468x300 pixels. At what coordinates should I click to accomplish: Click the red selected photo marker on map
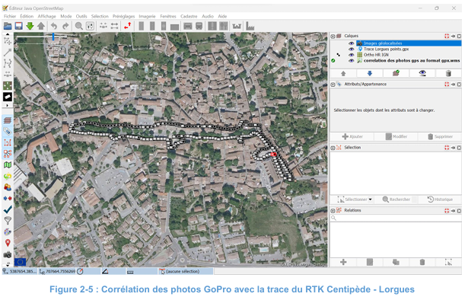click(x=273, y=155)
